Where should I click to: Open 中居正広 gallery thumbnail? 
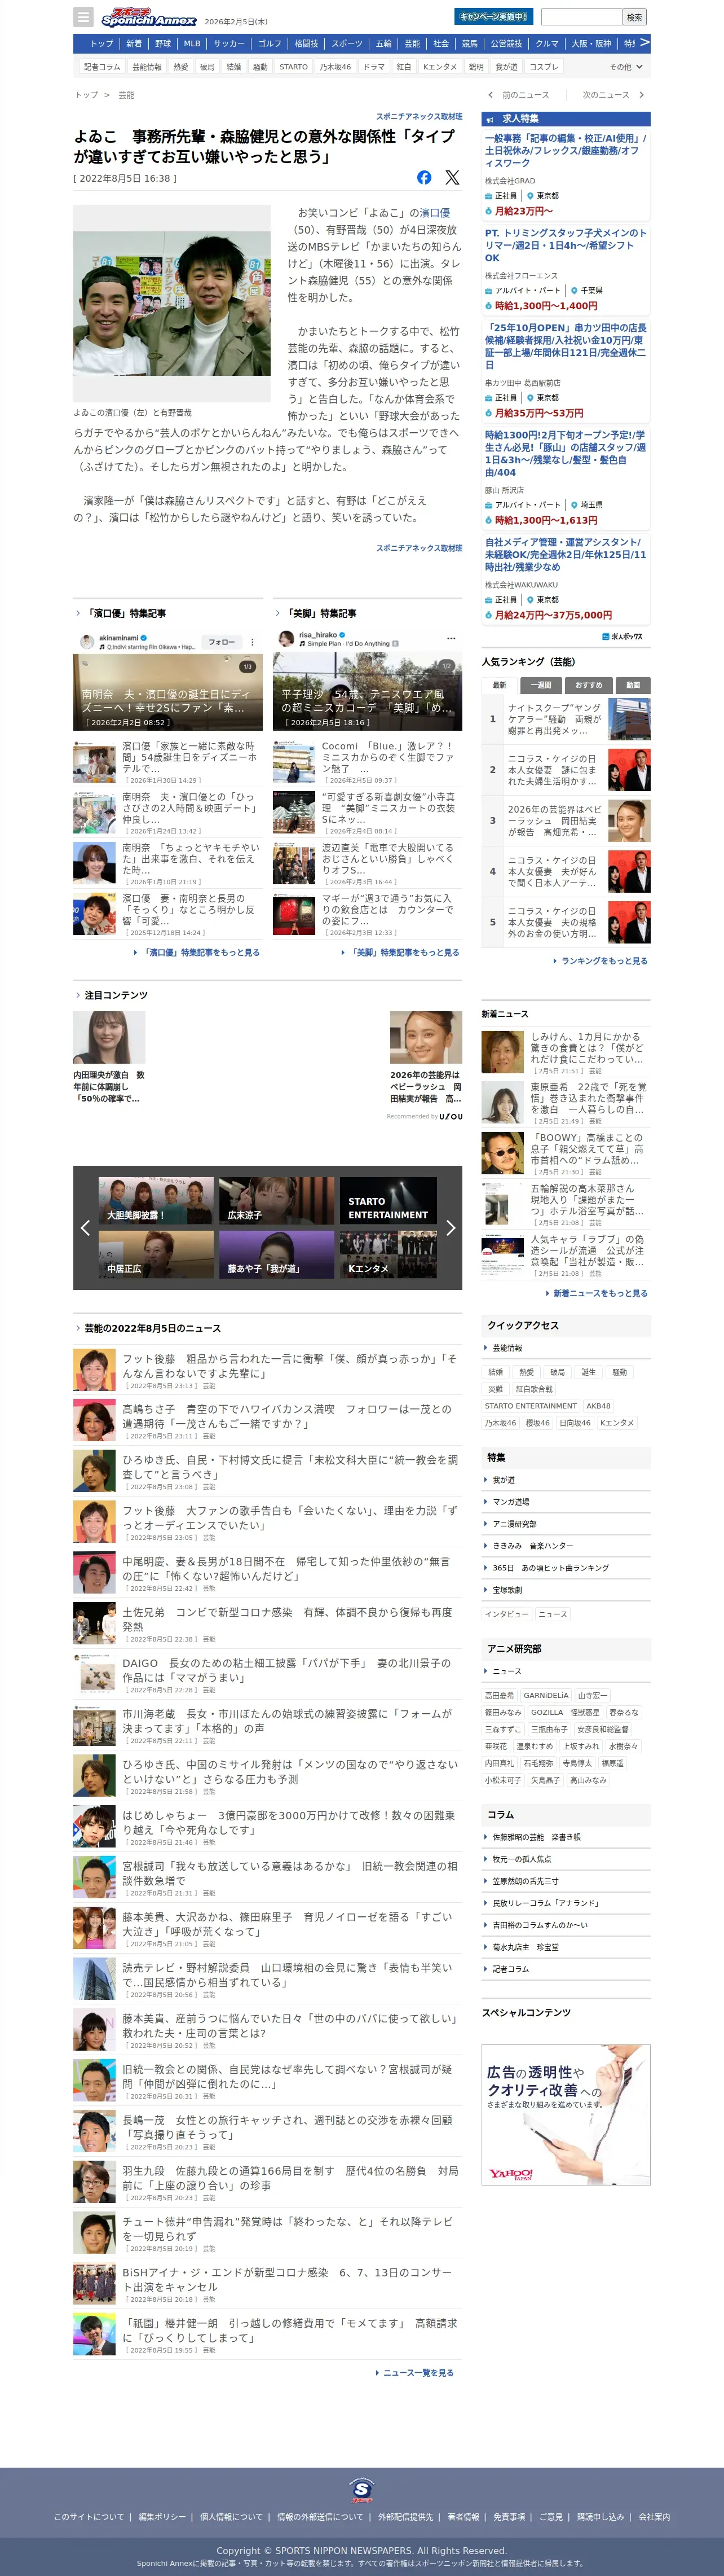[156, 1254]
